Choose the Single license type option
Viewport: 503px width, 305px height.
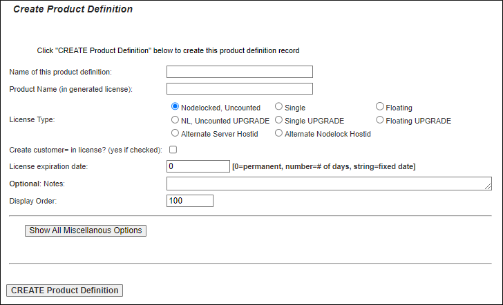pyautogui.click(x=278, y=107)
